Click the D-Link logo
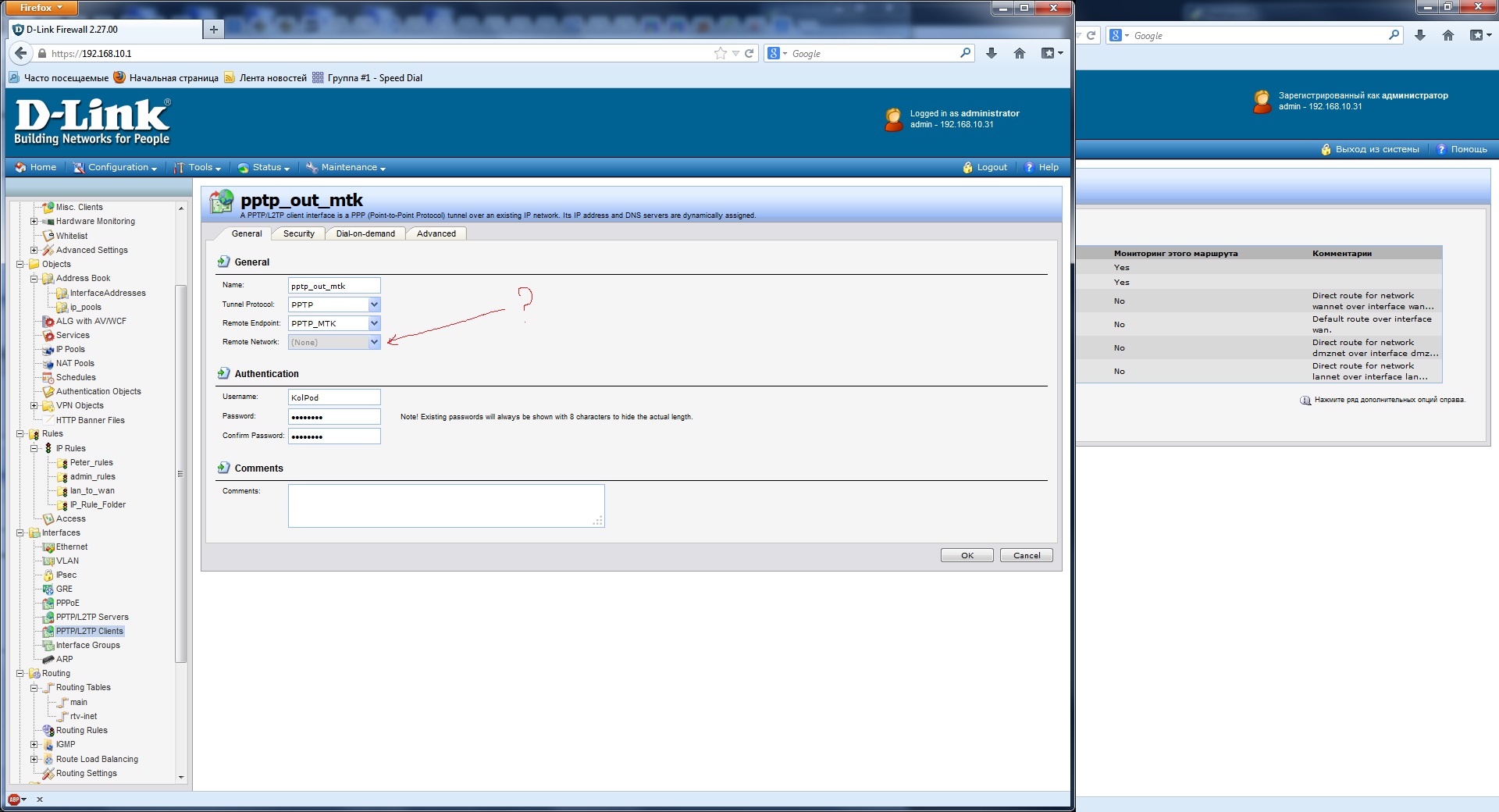1499x812 pixels. click(92, 122)
